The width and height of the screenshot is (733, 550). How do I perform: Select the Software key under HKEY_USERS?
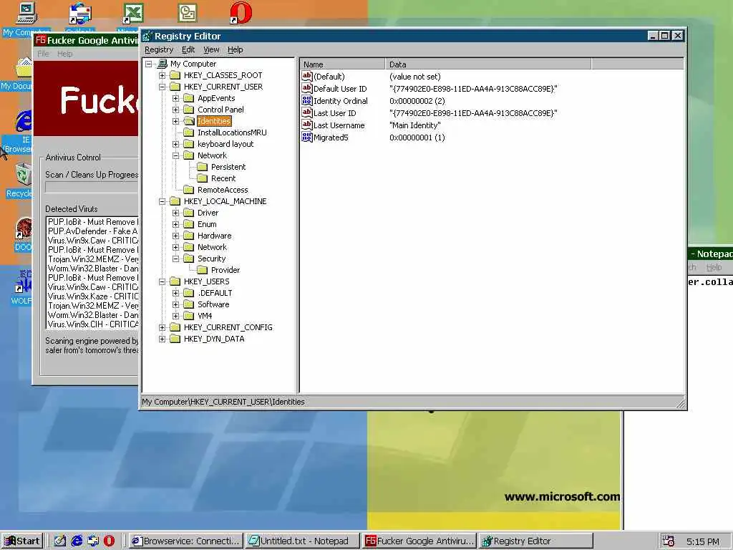click(x=213, y=304)
